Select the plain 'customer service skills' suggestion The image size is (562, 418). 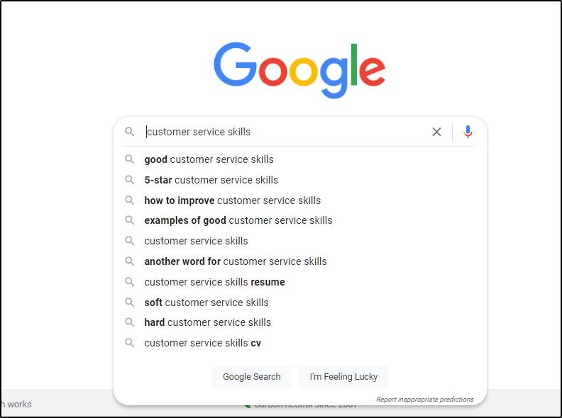tap(196, 241)
